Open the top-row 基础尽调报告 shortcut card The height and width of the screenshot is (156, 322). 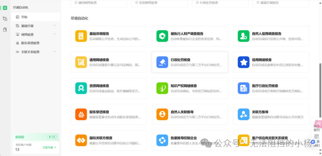pyautogui.click(x=281, y=4)
